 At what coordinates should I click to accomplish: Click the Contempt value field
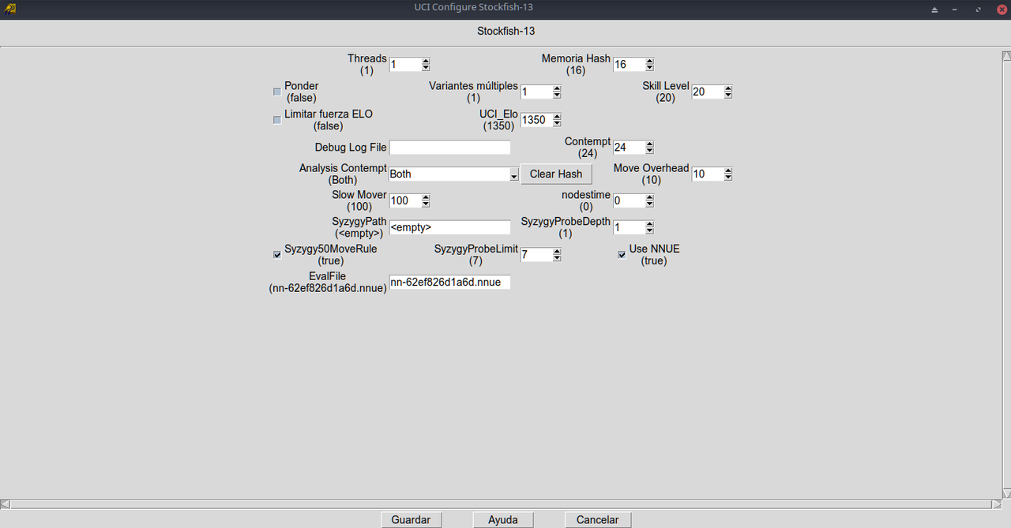pos(629,148)
